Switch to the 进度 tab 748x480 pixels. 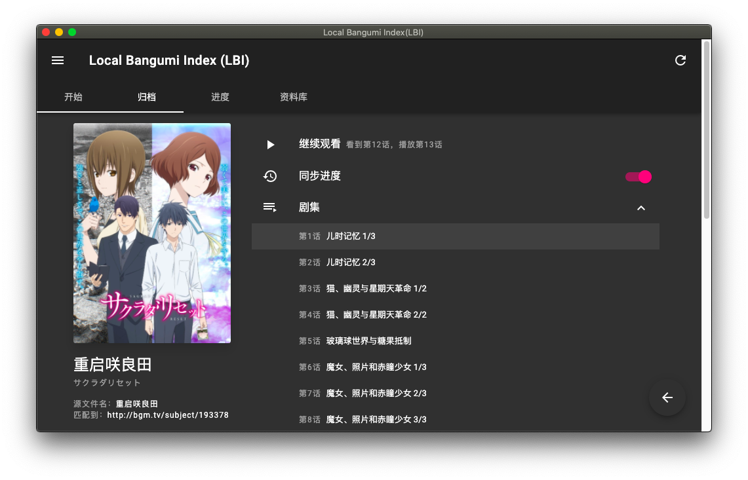pos(220,97)
